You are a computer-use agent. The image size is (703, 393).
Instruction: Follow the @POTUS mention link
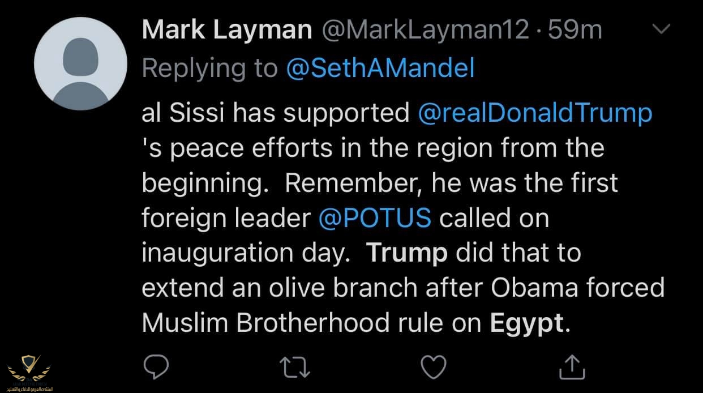click(375, 218)
